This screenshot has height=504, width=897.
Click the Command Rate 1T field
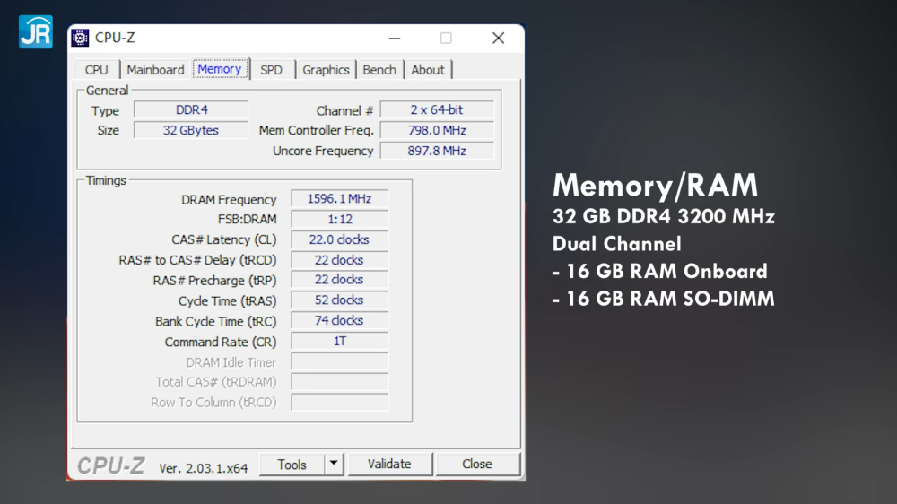click(339, 342)
